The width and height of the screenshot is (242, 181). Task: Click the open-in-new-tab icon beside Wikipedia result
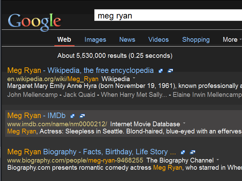[161, 71]
